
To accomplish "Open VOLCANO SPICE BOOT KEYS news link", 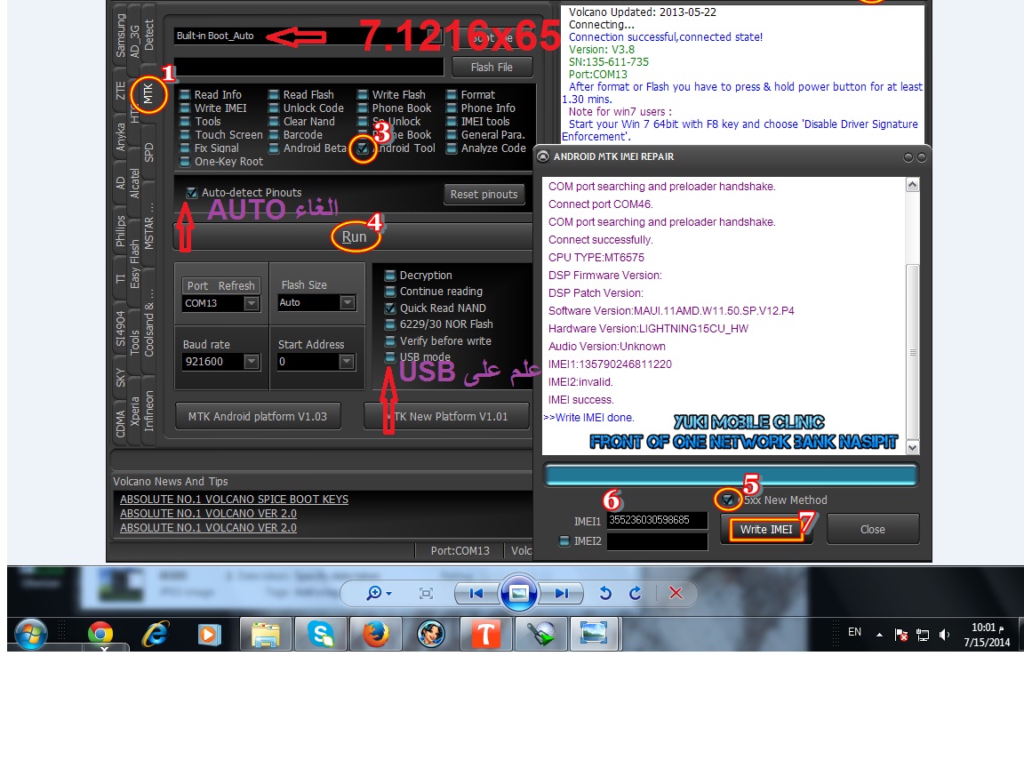I will click(234, 499).
